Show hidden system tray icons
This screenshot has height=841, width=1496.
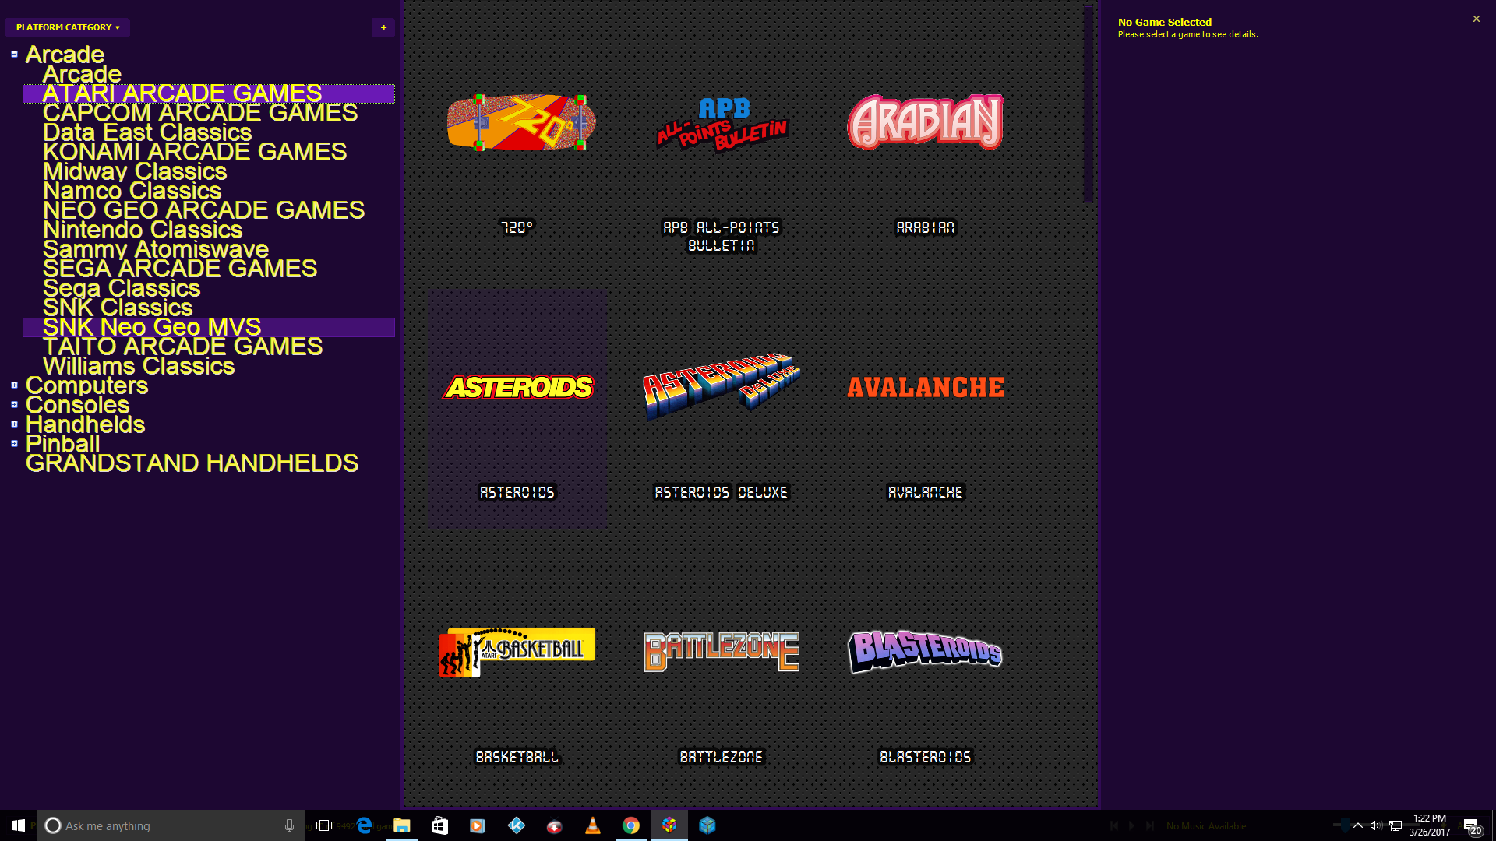tap(1358, 825)
